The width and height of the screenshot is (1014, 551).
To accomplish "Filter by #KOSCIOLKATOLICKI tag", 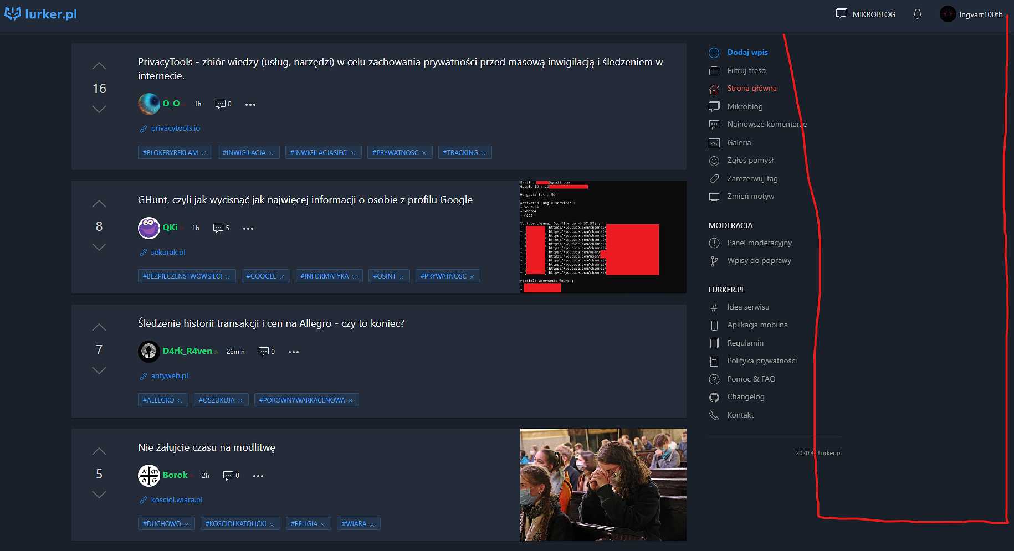I will (236, 524).
